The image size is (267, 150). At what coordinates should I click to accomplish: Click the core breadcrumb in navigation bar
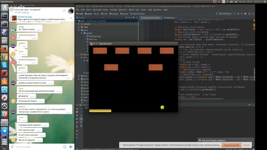pyautogui.click(x=88, y=14)
